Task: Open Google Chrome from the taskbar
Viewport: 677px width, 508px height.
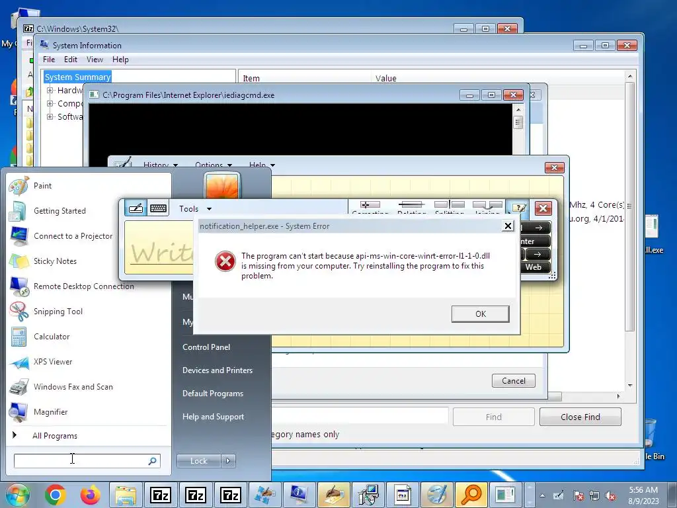Action: (56, 495)
